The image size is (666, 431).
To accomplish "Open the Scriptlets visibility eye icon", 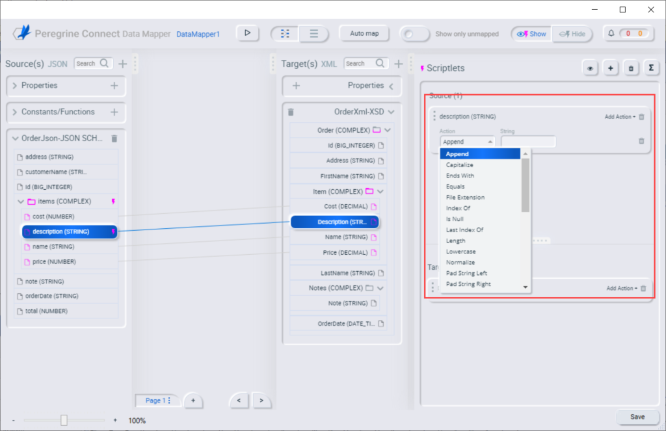I will 590,67.
